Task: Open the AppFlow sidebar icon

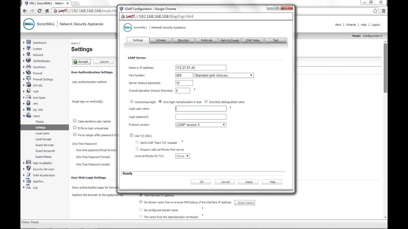Action: (29, 181)
